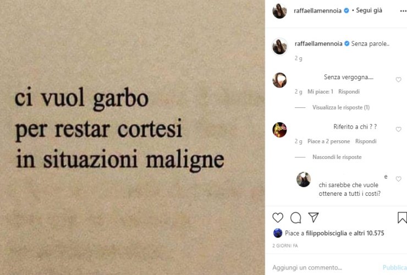The height and width of the screenshot is (275, 407).
Task: Open header profile picture of raffaellamennoia
Action: click(279, 11)
